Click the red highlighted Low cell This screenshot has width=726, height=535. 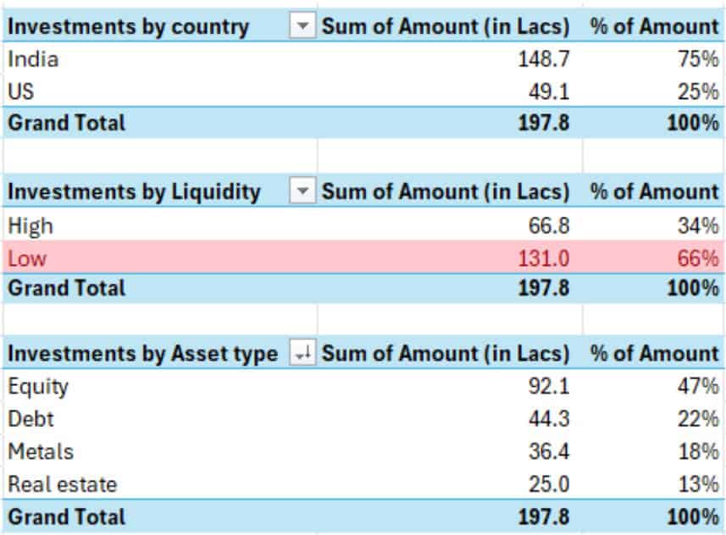(x=27, y=257)
